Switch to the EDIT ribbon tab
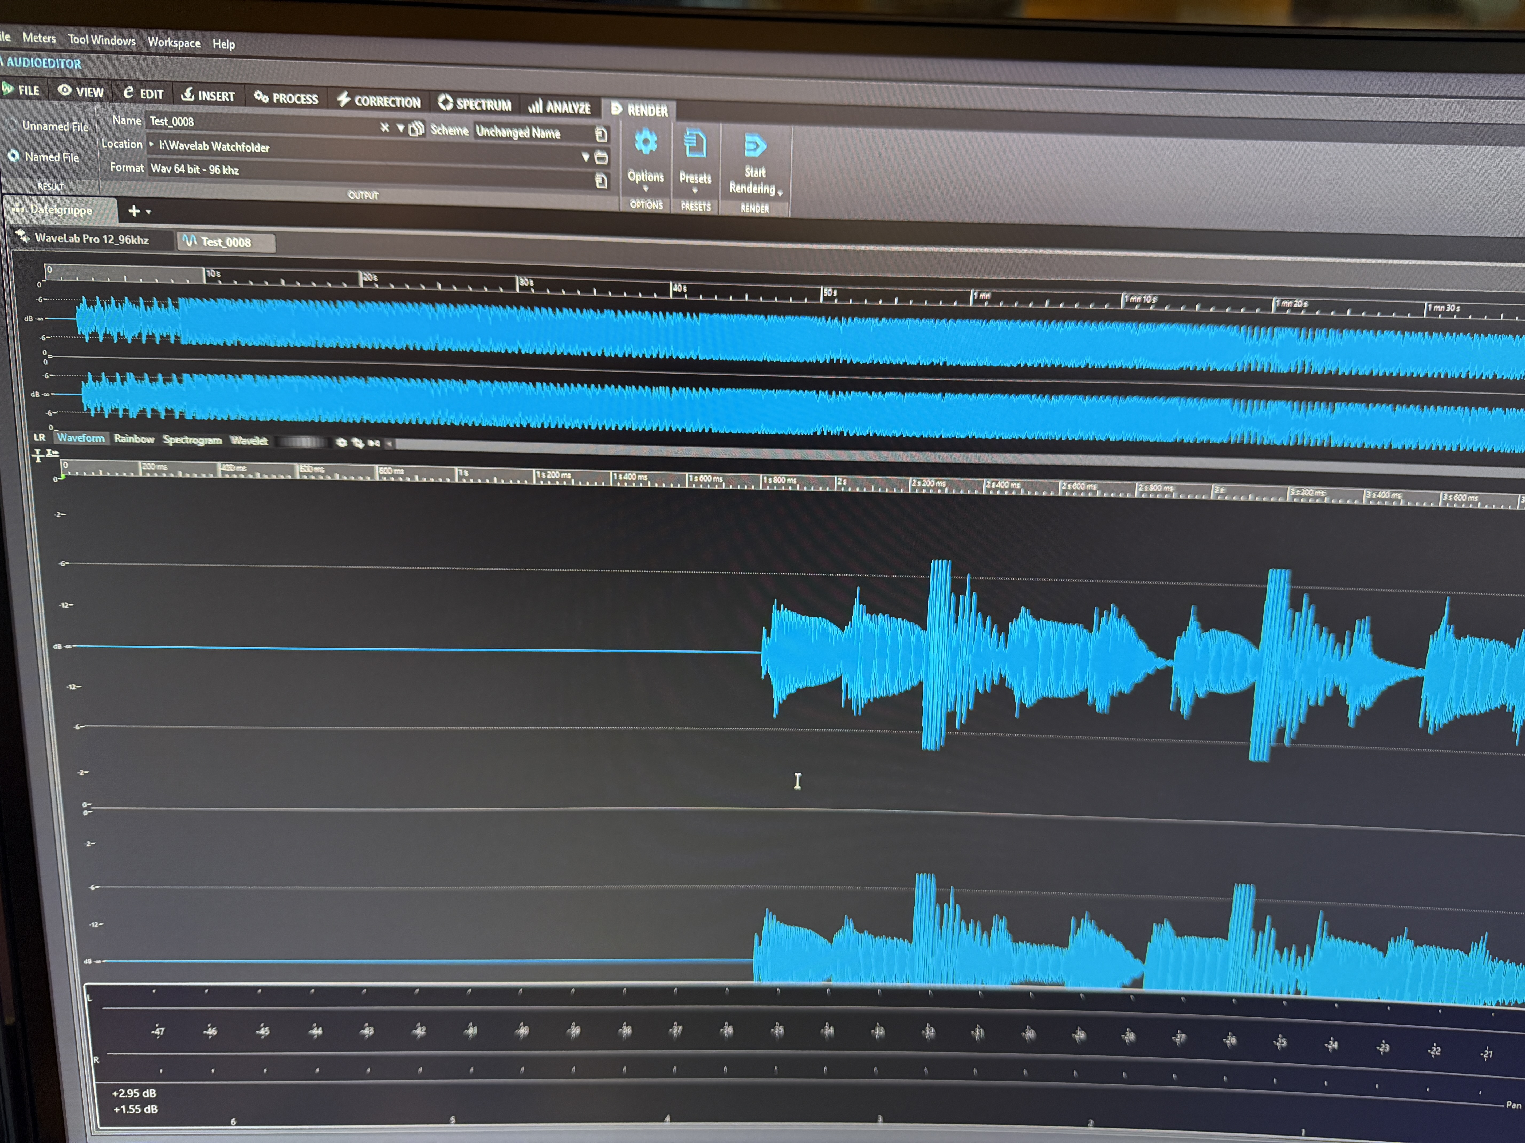The width and height of the screenshot is (1525, 1143). click(x=143, y=93)
